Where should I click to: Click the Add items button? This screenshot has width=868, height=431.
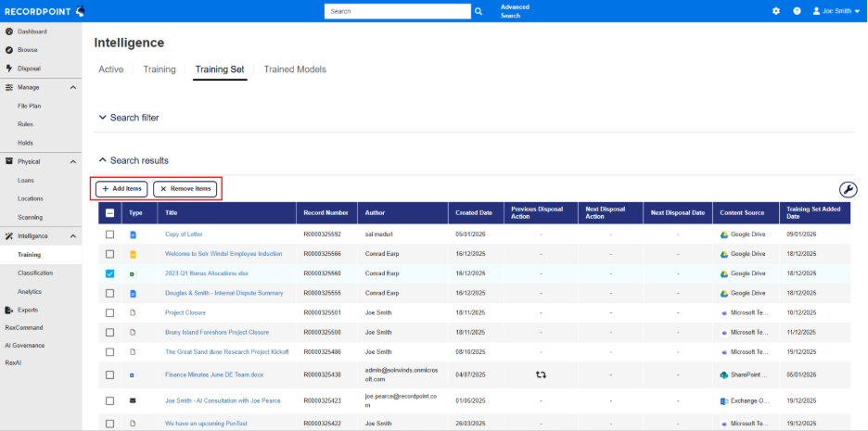click(121, 189)
